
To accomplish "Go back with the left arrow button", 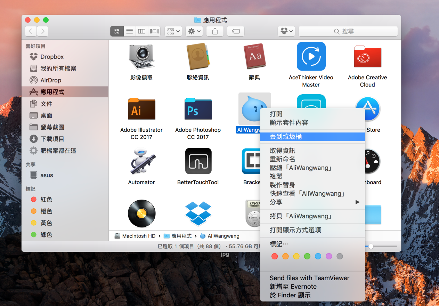I will coord(31,31).
